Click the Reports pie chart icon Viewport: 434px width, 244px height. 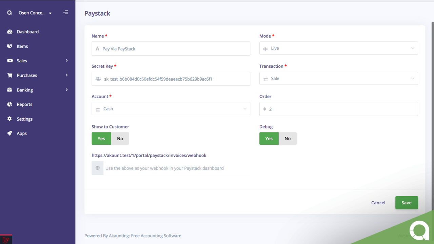tap(10, 104)
